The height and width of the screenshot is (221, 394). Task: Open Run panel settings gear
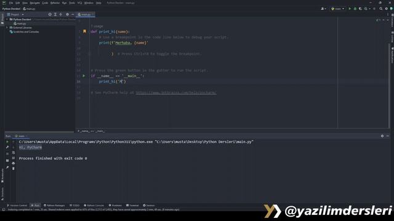(x=382, y=136)
